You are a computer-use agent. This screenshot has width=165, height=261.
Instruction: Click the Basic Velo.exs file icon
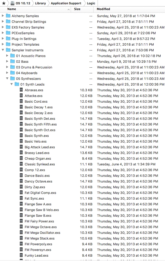(21, 141)
